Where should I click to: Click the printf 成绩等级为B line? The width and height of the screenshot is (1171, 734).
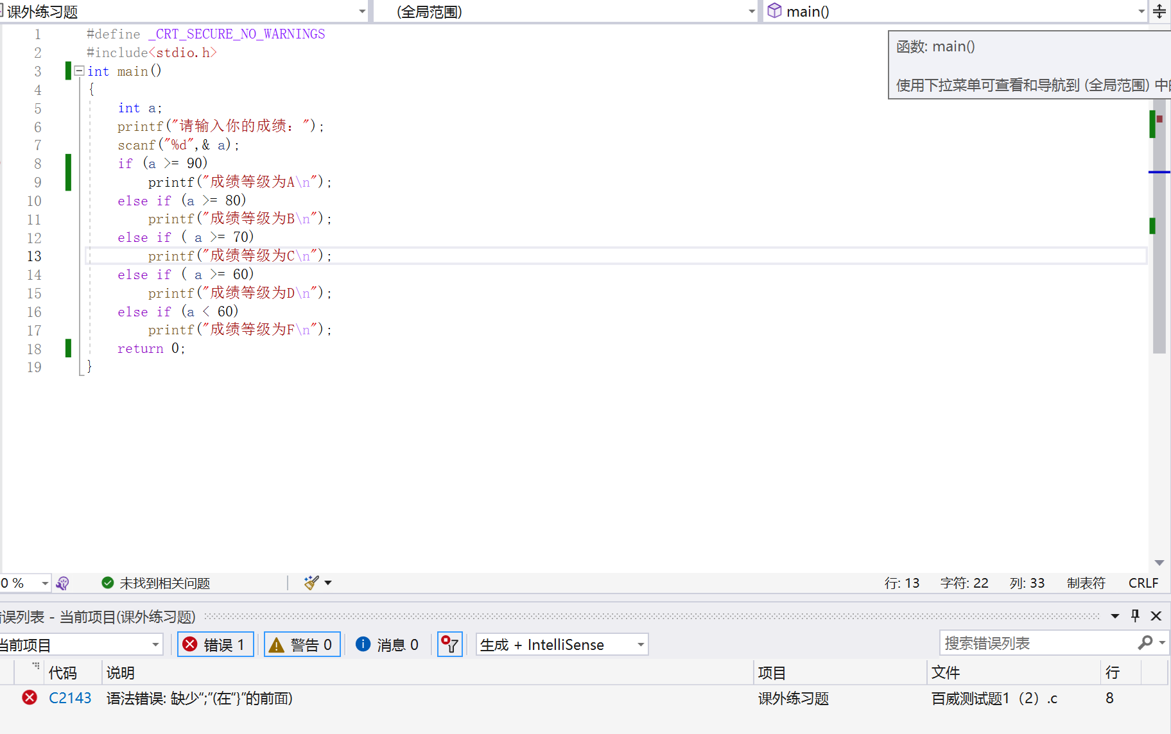point(239,219)
